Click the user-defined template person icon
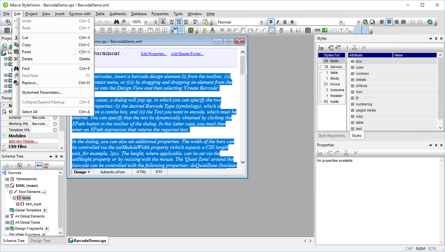The image size is (445, 252). [x=213, y=30]
